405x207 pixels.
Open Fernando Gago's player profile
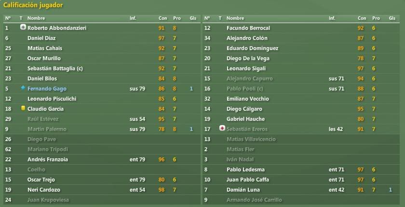coord(47,89)
